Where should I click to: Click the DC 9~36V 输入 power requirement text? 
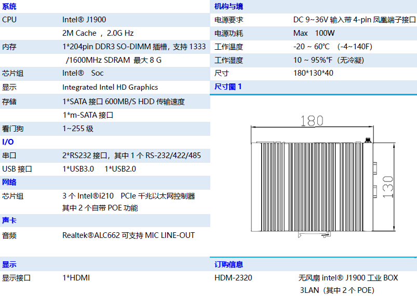coord(355,20)
